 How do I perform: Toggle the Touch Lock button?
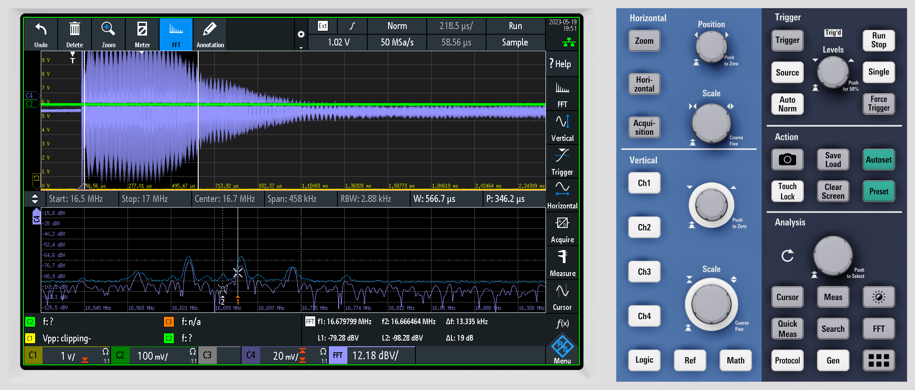[x=787, y=191]
